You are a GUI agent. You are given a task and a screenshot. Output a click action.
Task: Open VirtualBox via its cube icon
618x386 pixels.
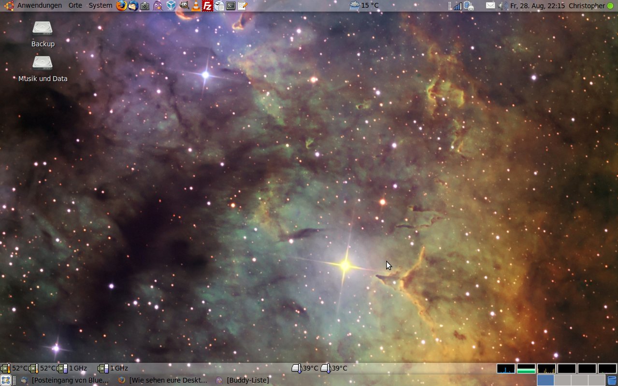pos(171,6)
